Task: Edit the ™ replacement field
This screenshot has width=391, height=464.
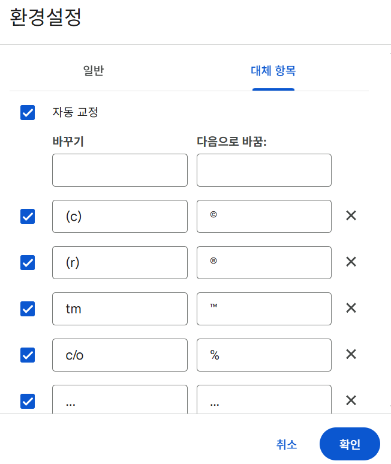Action: tap(264, 309)
